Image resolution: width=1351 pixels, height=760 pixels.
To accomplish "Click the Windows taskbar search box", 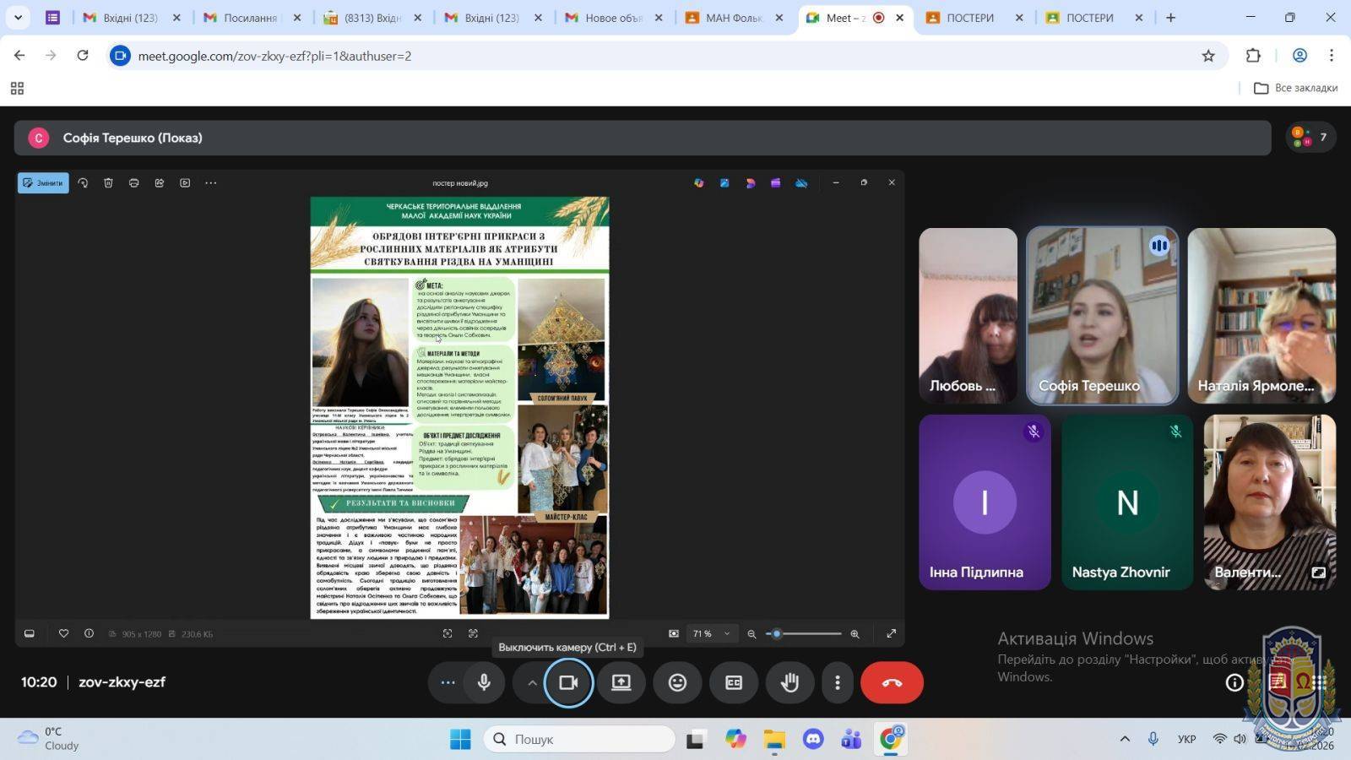I will tap(580, 739).
